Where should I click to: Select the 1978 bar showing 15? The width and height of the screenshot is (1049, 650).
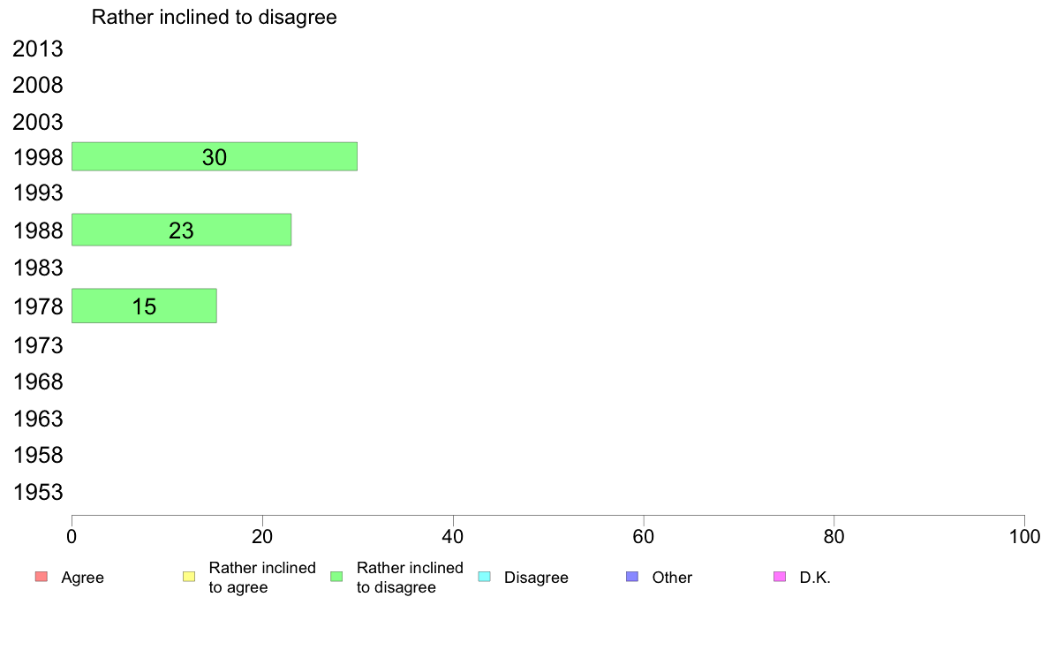[x=144, y=306]
